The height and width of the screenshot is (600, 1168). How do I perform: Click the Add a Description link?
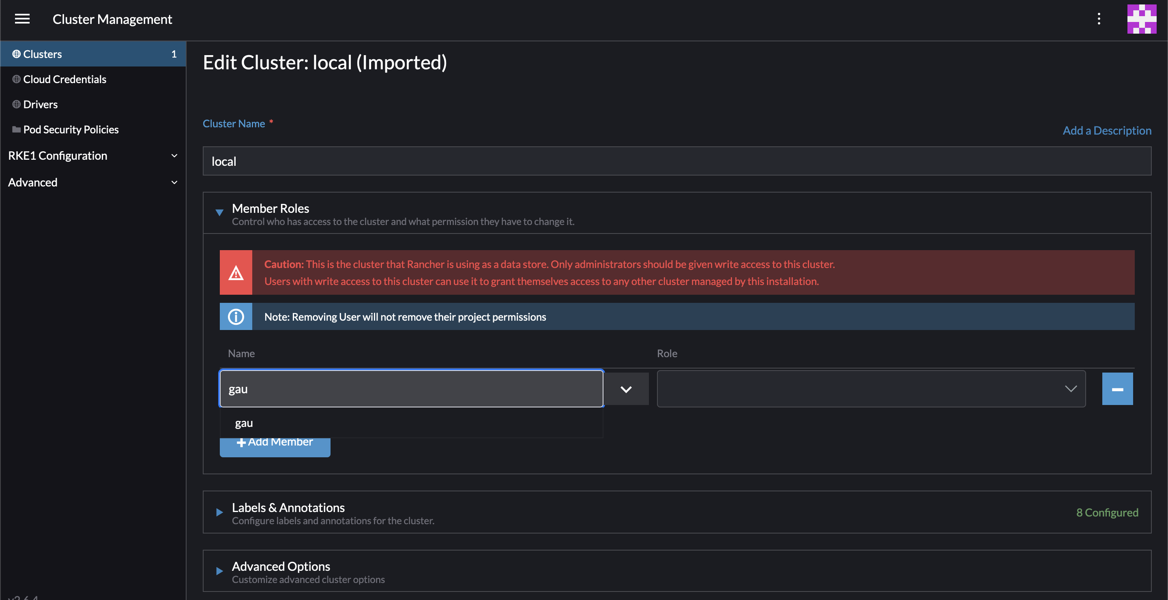(1107, 131)
